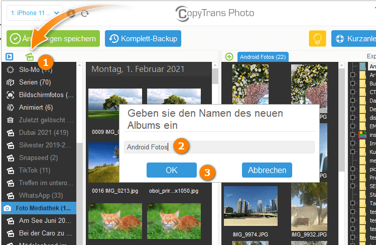Select the left orange cat thumbnail

click(115, 221)
